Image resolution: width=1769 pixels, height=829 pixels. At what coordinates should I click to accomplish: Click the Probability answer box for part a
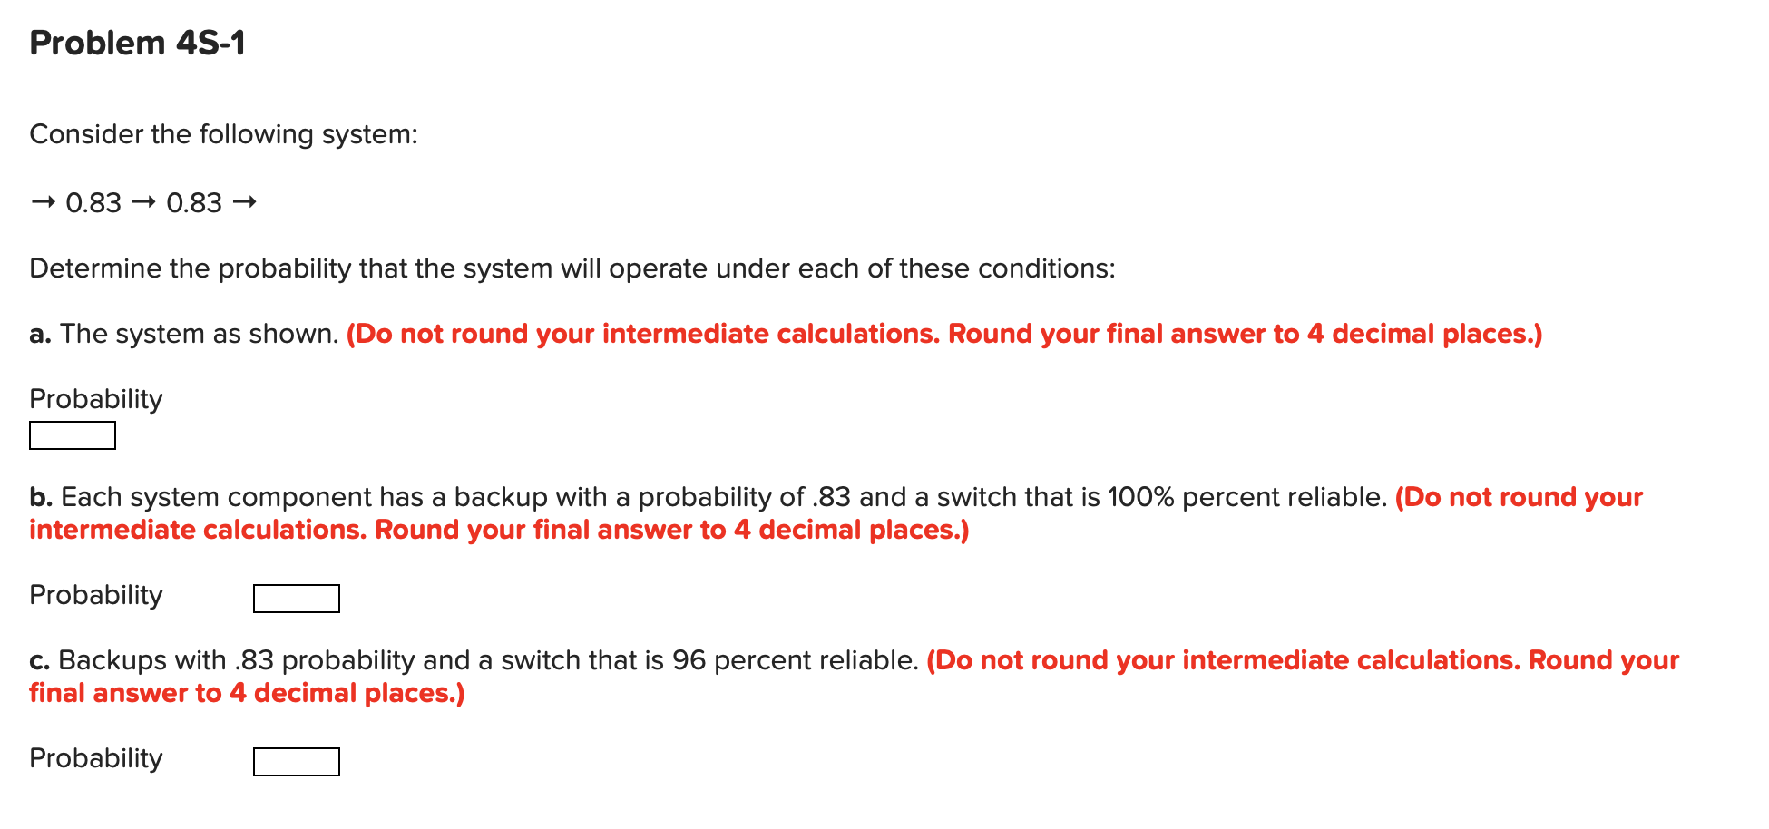point(72,436)
